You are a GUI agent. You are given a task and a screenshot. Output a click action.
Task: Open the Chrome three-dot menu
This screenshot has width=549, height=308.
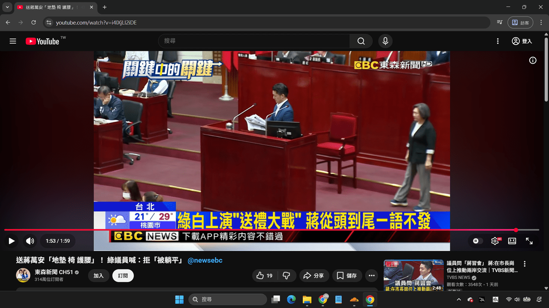[541, 22]
